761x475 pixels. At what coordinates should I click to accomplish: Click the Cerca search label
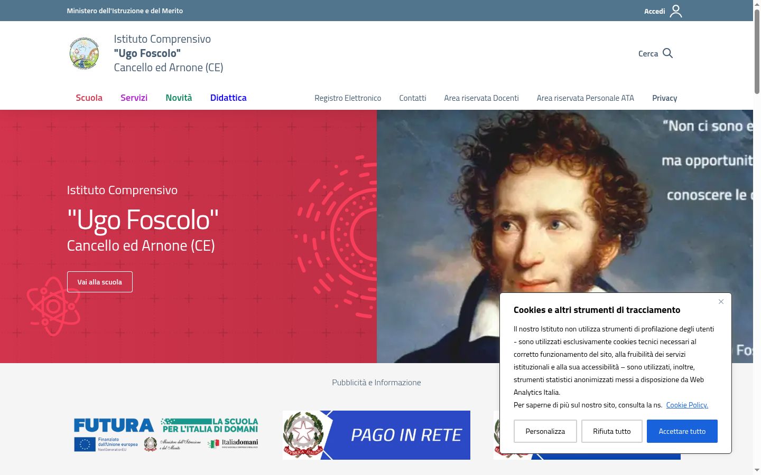click(648, 53)
